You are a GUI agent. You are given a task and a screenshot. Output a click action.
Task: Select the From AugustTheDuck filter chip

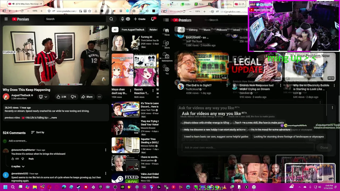133,30
